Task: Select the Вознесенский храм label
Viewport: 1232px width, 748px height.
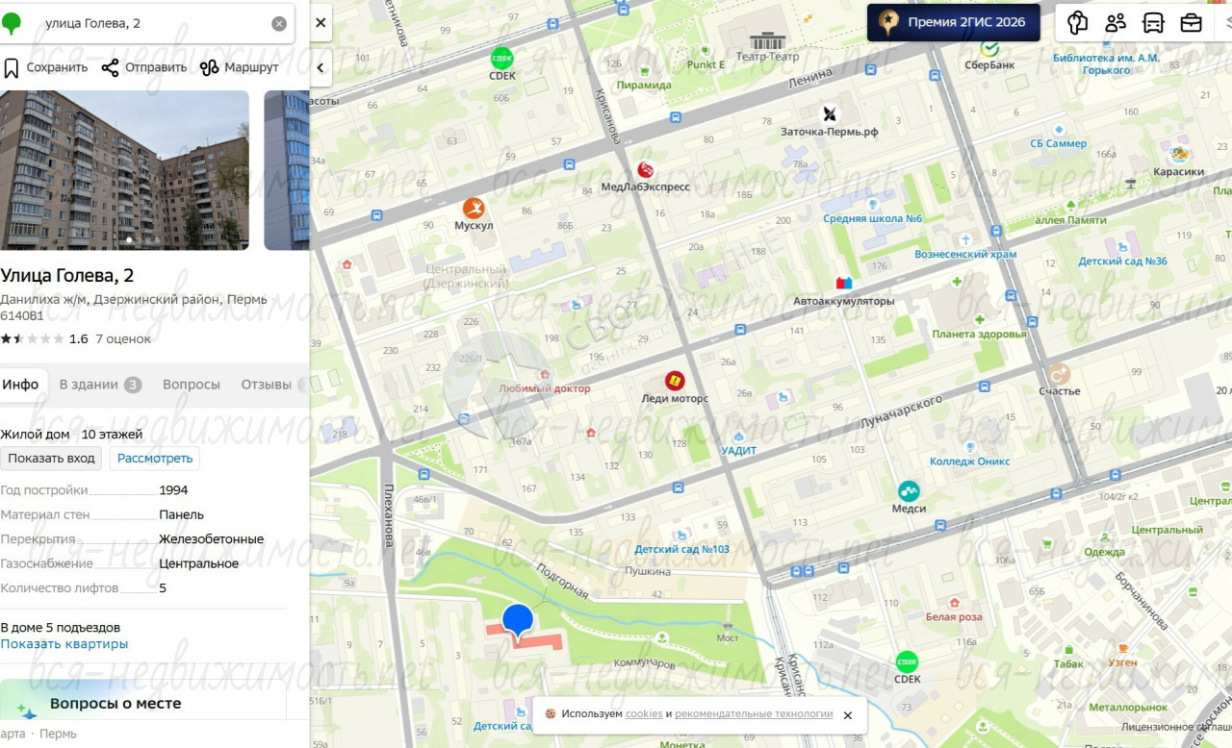Action: [965, 255]
